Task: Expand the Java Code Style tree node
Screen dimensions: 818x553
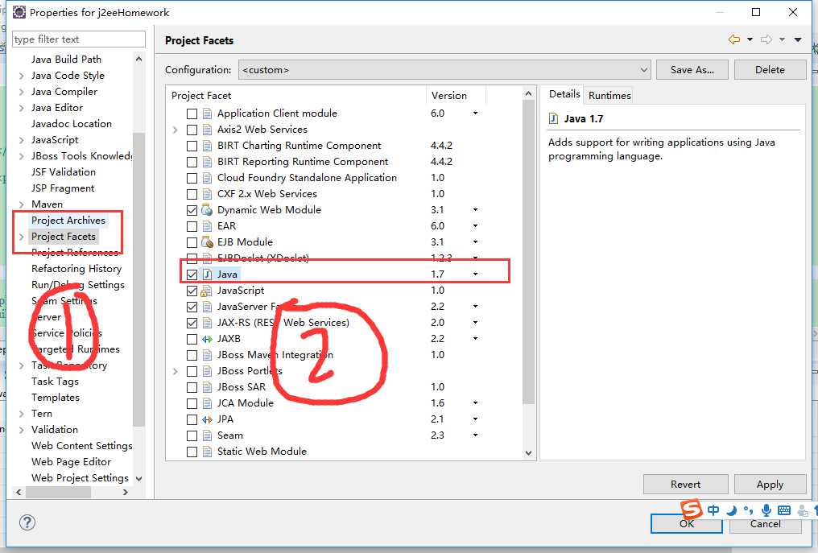Action: point(22,76)
